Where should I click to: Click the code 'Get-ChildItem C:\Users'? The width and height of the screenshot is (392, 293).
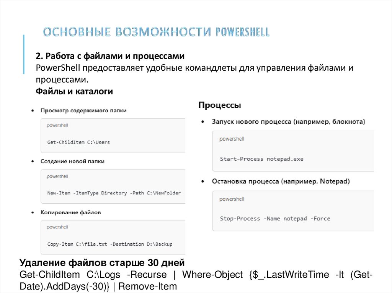point(78,142)
